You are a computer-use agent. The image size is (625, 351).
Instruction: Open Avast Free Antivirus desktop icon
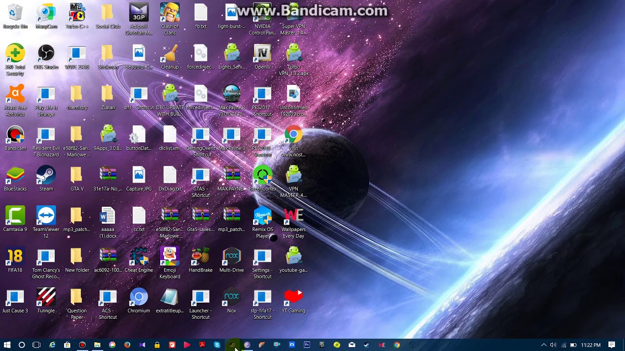coord(15,101)
